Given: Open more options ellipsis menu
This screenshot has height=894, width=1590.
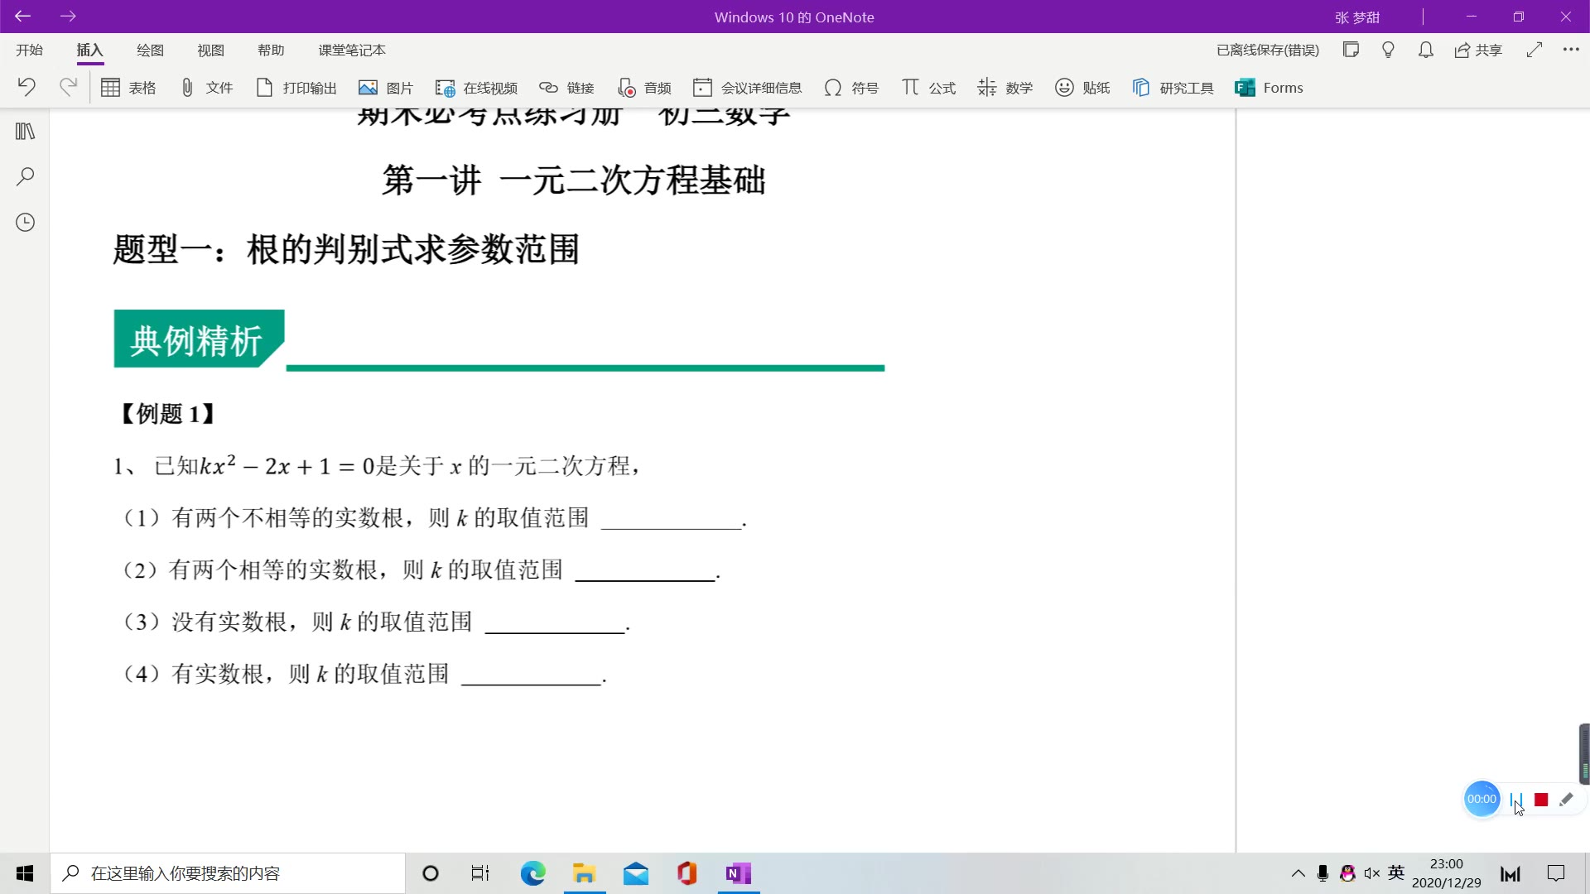Looking at the screenshot, I should pyautogui.click(x=1571, y=50).
